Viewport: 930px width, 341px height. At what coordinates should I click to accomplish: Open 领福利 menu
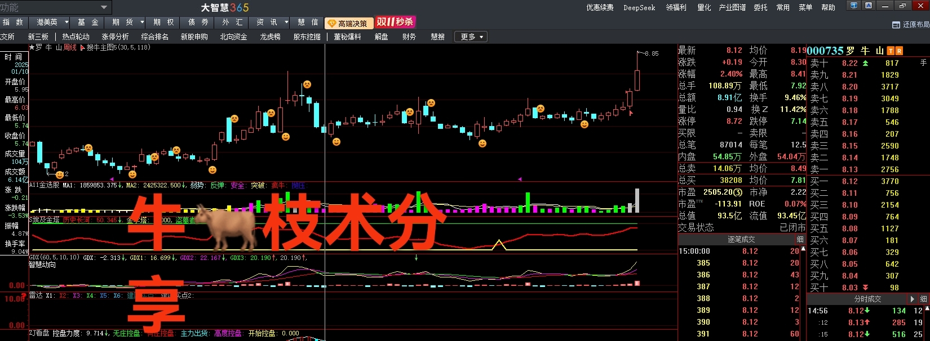pos(676,7)
